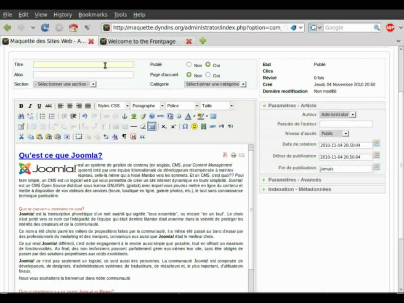404x303 pixels.
Task: Cut selection with the scissors icon
Action: click(21, 137)
